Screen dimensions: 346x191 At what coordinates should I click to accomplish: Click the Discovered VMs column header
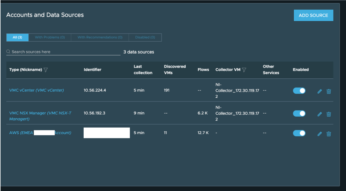pyautogui.click(x=175, y=70)
